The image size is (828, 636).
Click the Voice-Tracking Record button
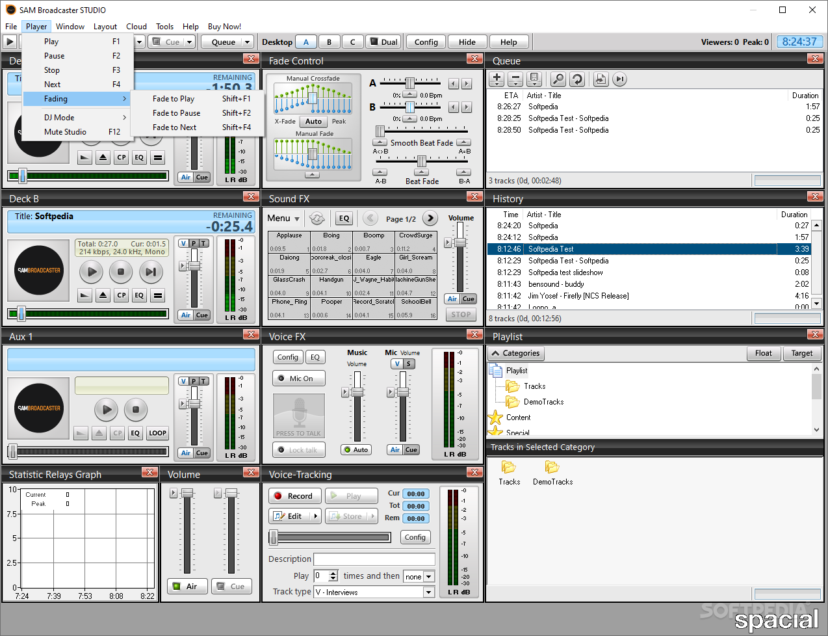pyautogui.click(x=294, y=496)
